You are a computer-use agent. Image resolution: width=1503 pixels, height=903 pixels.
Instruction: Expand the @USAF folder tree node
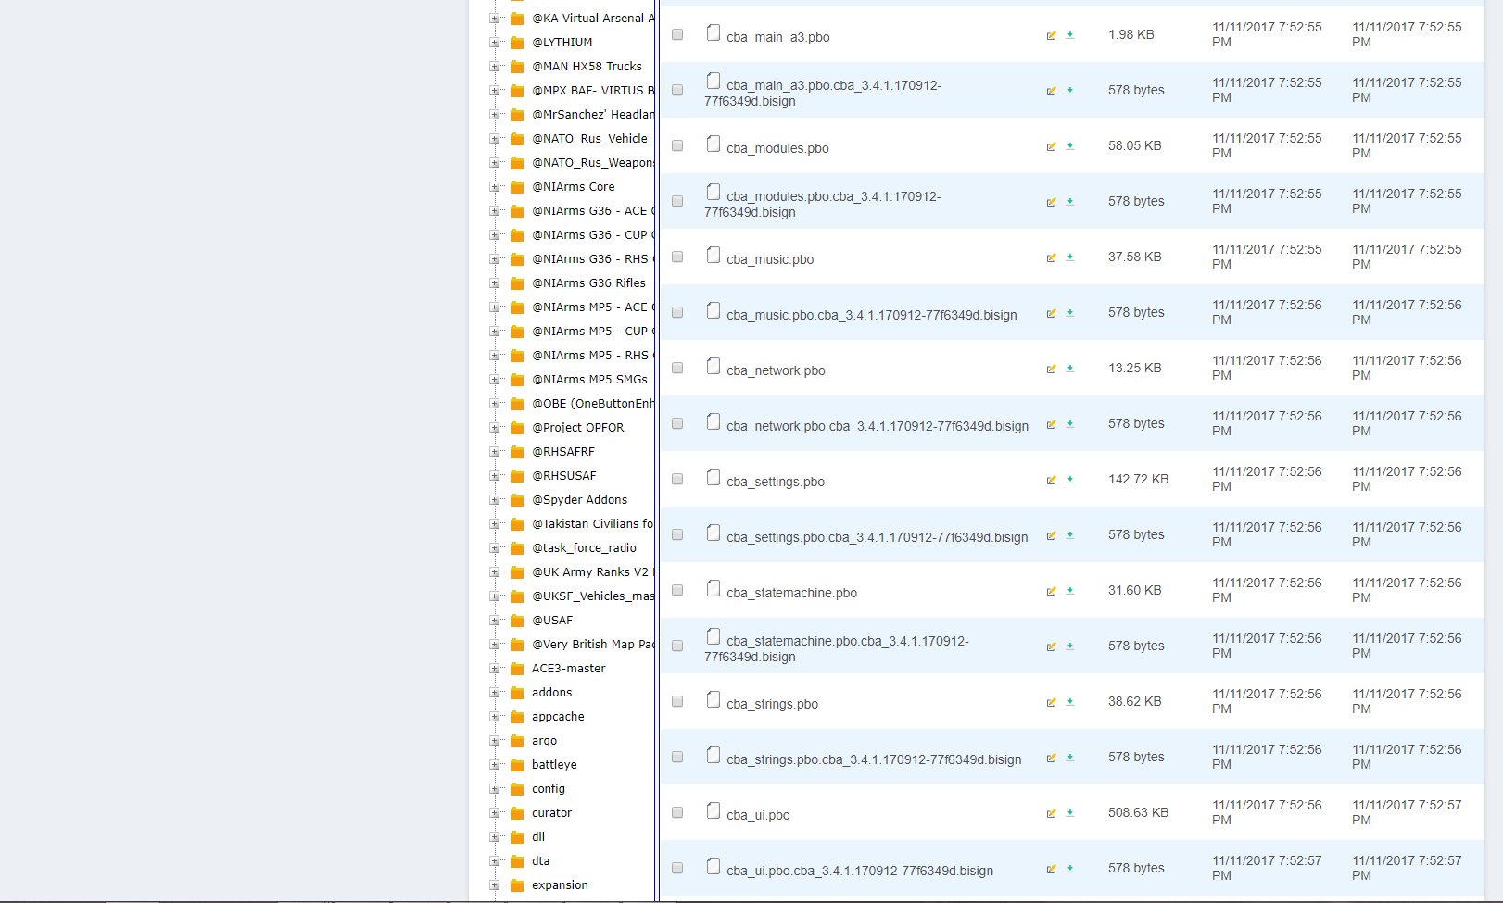(x=496, y=620)
